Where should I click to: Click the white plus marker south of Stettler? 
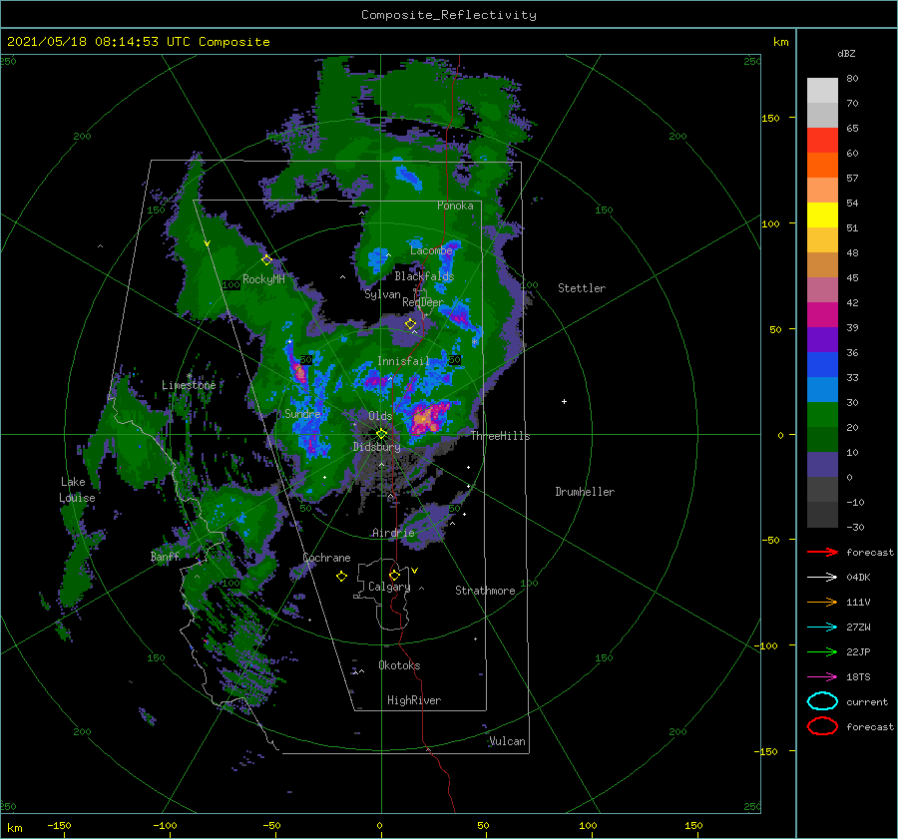point(564,401)
